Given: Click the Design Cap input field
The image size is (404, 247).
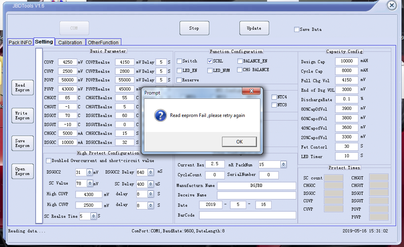Looking at the screenshot, I should coord(346,62).
